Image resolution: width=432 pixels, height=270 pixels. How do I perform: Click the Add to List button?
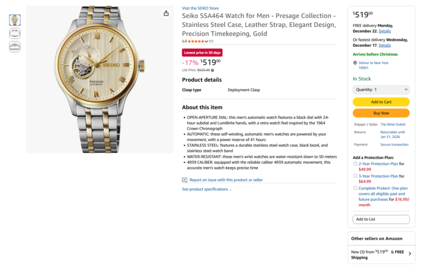pos(381,219)
